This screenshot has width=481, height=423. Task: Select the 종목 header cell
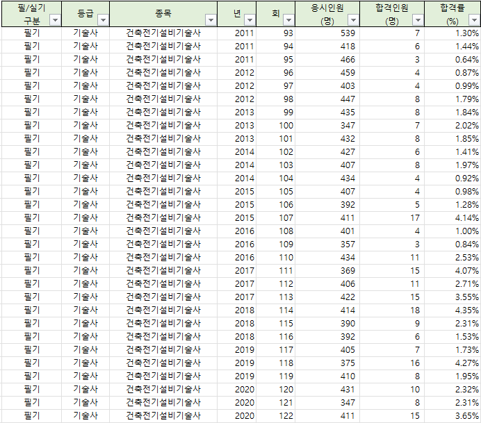pos(163,14)
